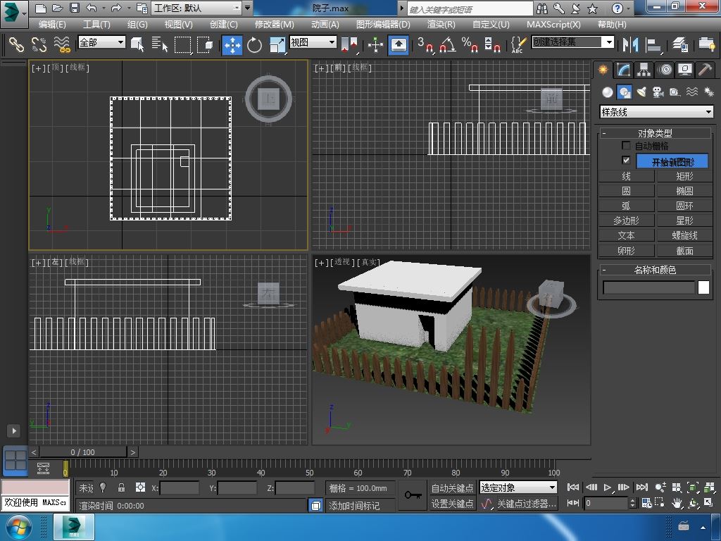
Task: Enable the 自动栅格 checkbox
Action: [x=626, y=146]
